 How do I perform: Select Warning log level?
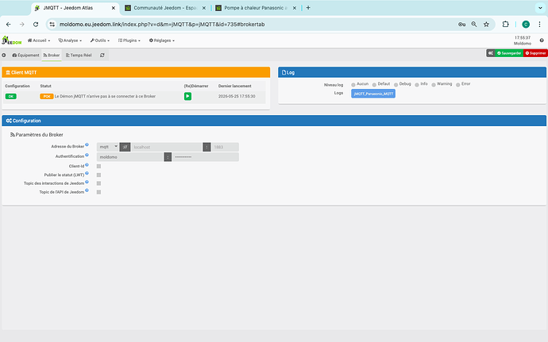(434, 85)
